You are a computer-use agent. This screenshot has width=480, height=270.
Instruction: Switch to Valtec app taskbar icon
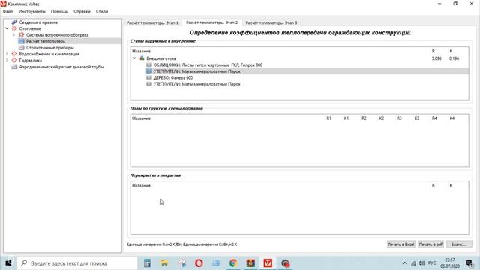click(268, 263)
